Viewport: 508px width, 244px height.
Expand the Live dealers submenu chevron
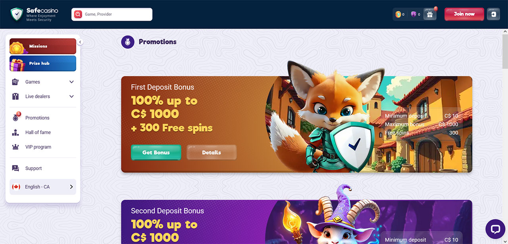click(x=71, y=96)
